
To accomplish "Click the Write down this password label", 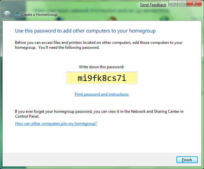I will point(101,67).
